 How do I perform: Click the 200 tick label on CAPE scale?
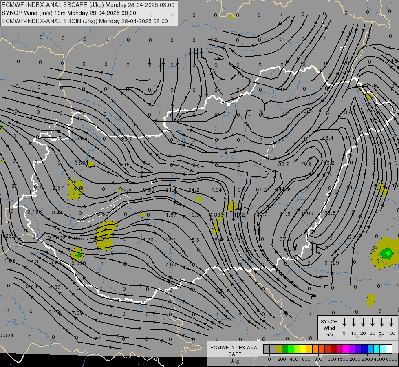(x=282, y=359)
